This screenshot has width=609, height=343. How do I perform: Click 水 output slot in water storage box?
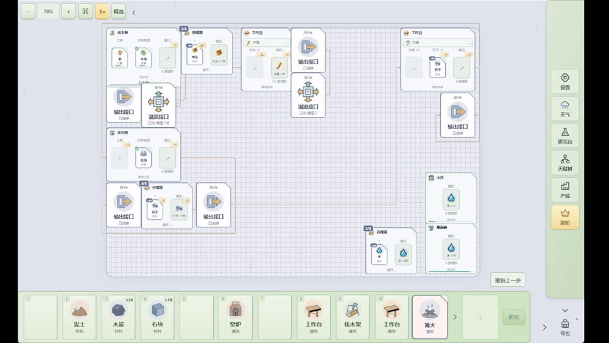[x=403, y=255]
